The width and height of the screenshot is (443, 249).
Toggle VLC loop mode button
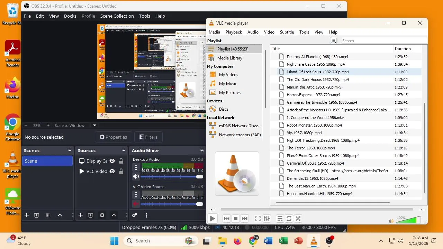pos(289,219)
